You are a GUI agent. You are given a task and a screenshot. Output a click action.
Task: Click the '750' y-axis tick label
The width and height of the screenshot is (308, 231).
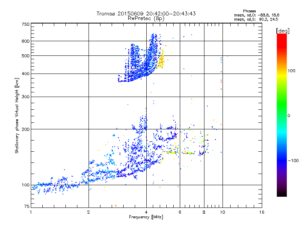click(x=25, y=24)
